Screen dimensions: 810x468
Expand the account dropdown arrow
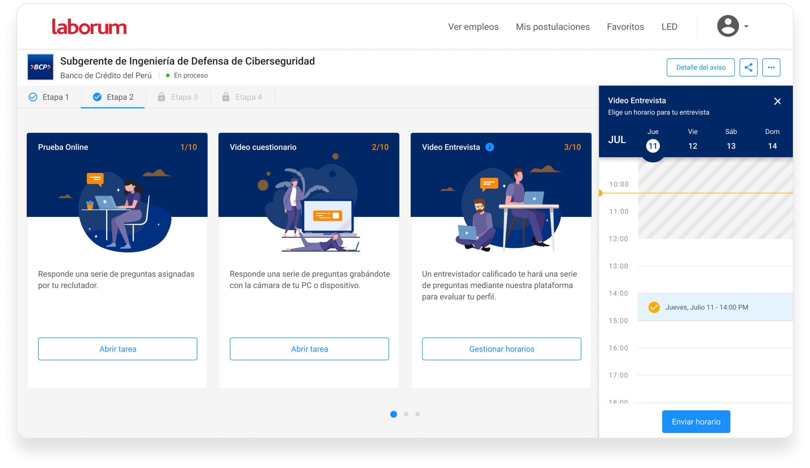(746, 26)
